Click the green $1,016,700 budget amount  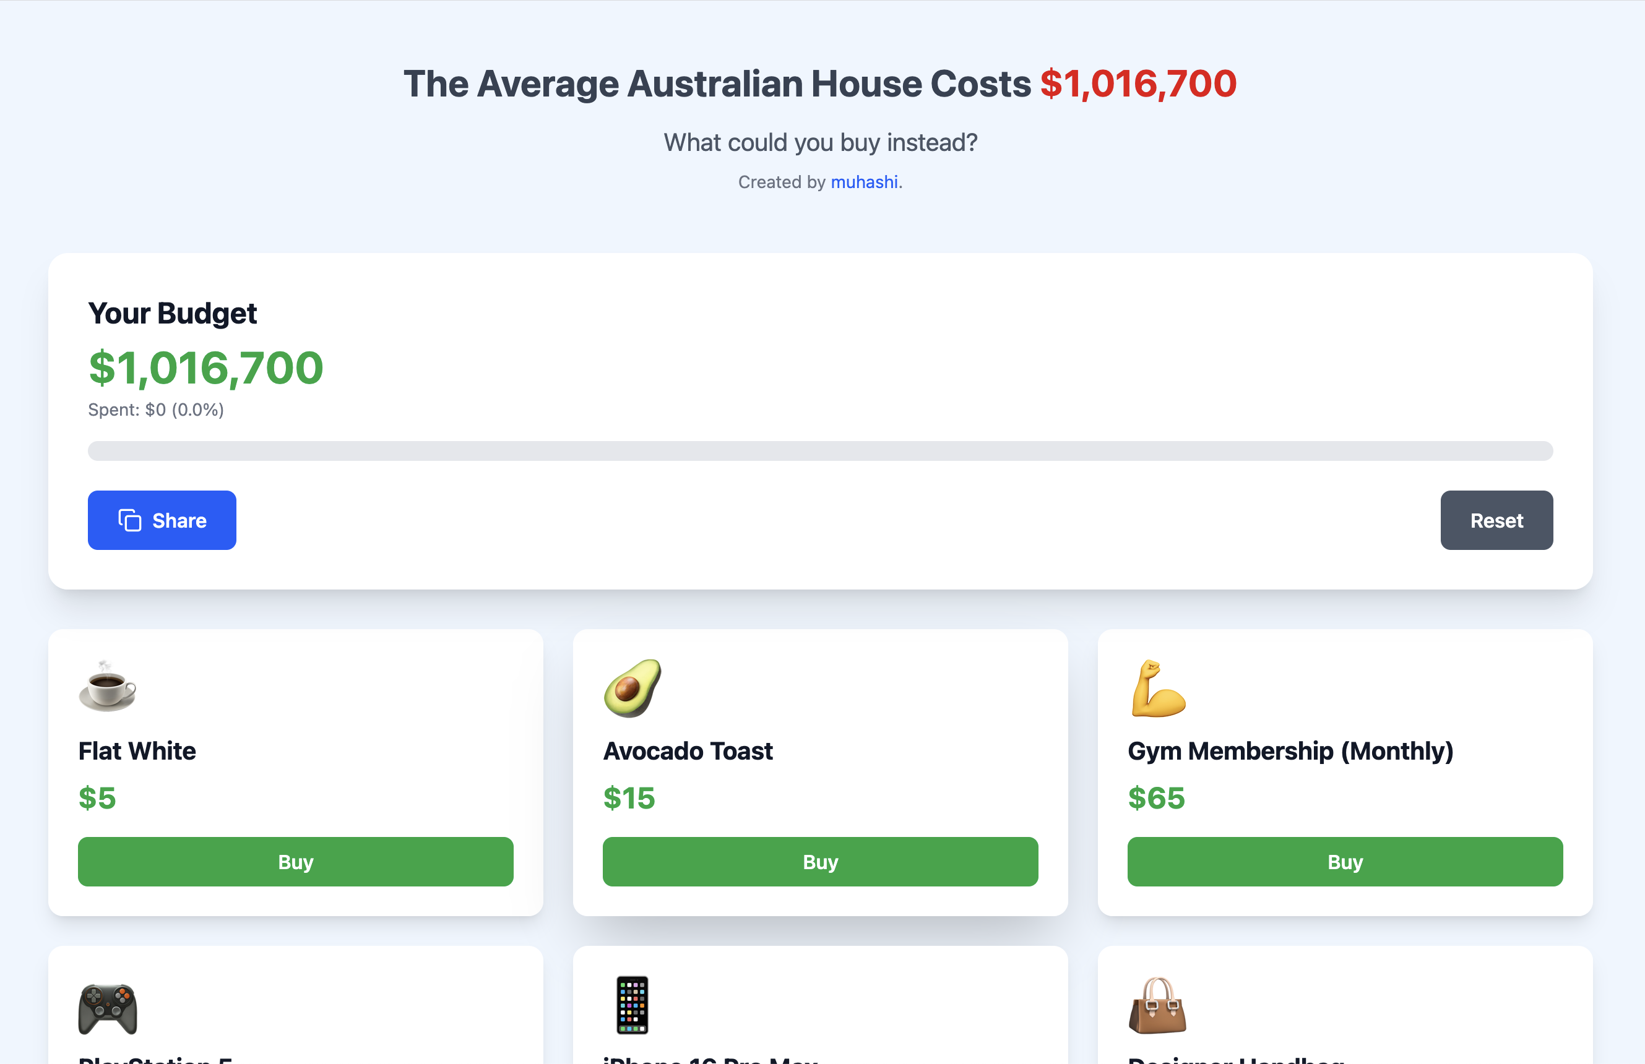point(205,367)
